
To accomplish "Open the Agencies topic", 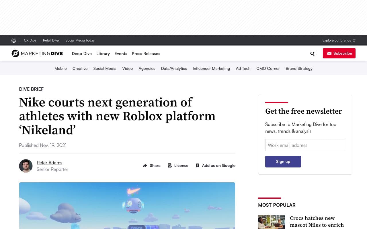I will click(147, 68).
